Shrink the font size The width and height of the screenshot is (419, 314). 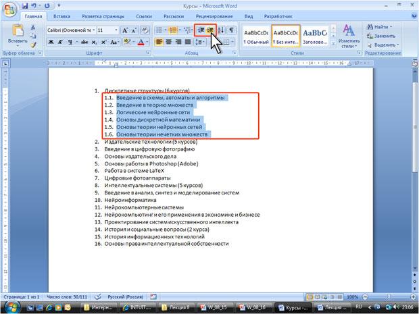134,30
